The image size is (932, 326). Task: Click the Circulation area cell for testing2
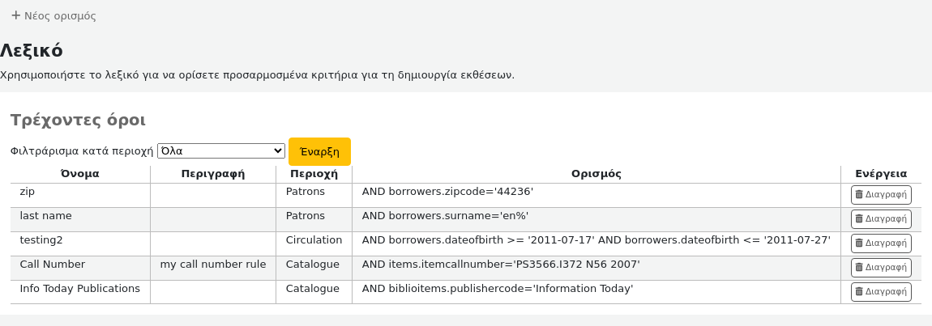(x=314, y=240)
